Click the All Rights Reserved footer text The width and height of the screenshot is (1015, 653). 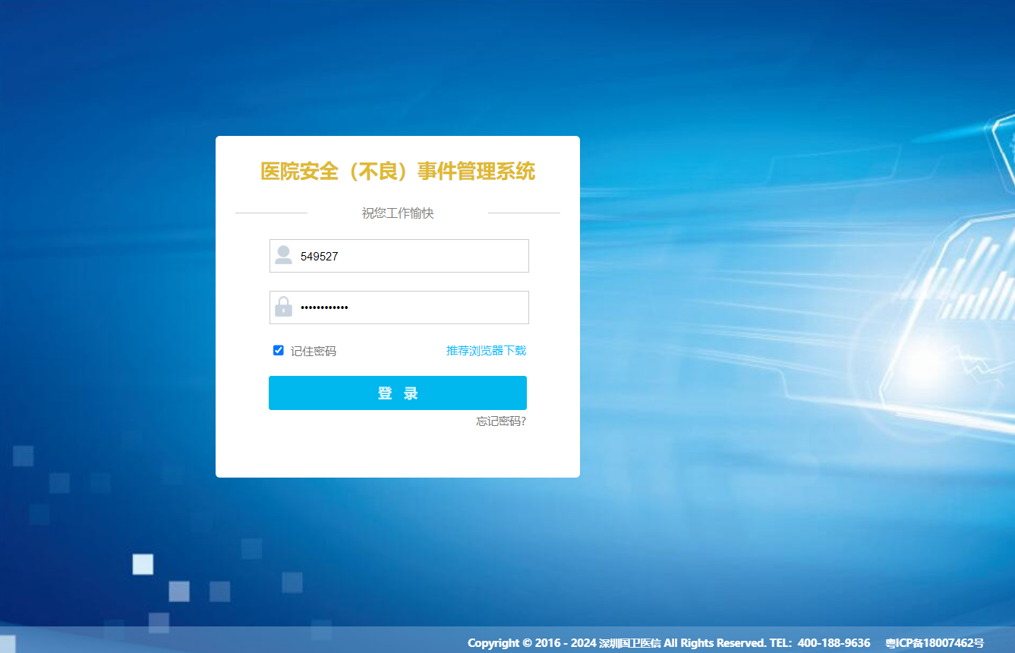pyautogui.click(x=714, y=643)
